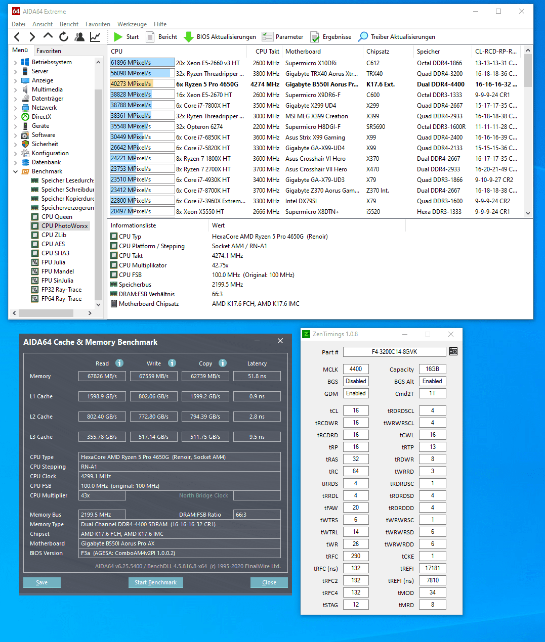
Task: Click the camera screenshot icon in ZenTimings
Action: (453, 351)
